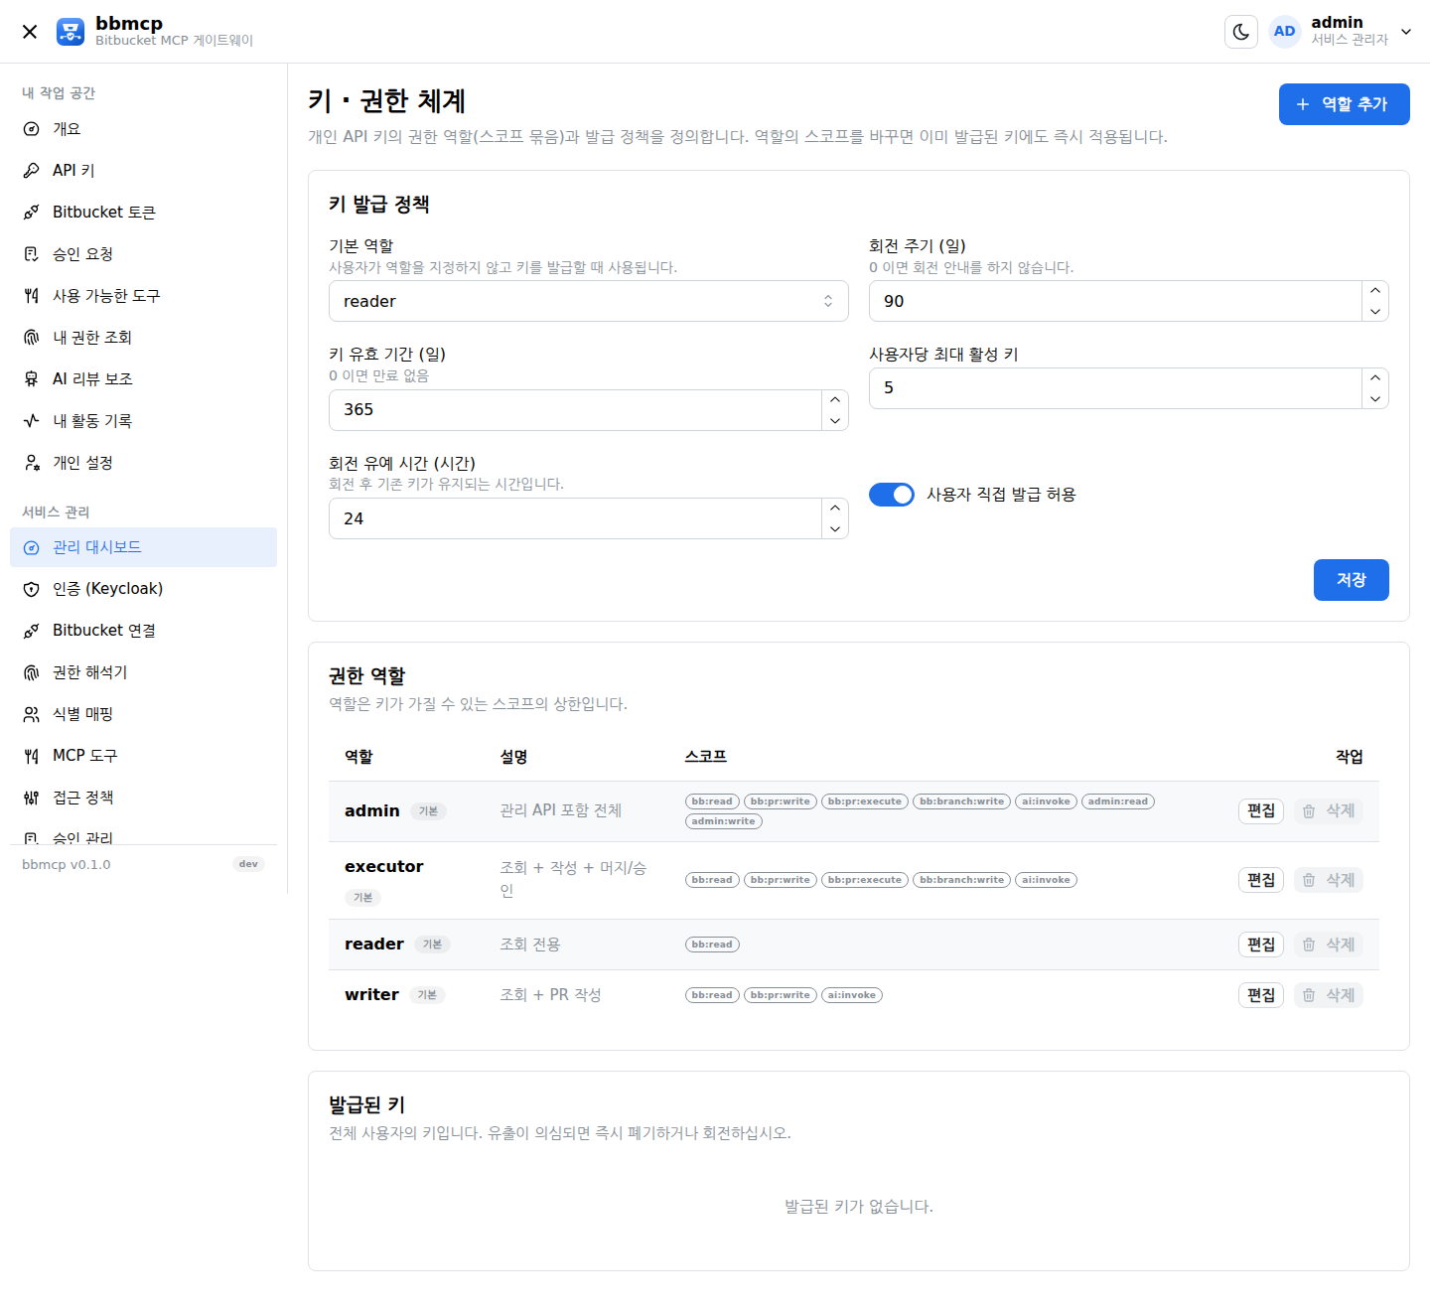Click the bbmcp v0.1.0 version text
This screenshot has width=1430, height=1311.
(67, 865)
